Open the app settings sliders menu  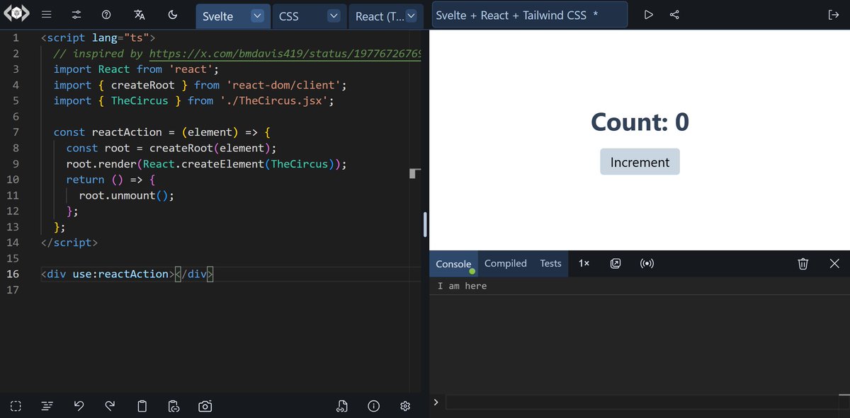coord(76,15)
